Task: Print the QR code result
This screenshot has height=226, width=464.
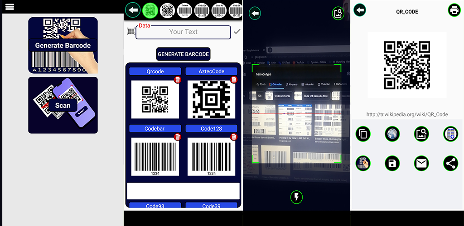Action: click(454, 10)
